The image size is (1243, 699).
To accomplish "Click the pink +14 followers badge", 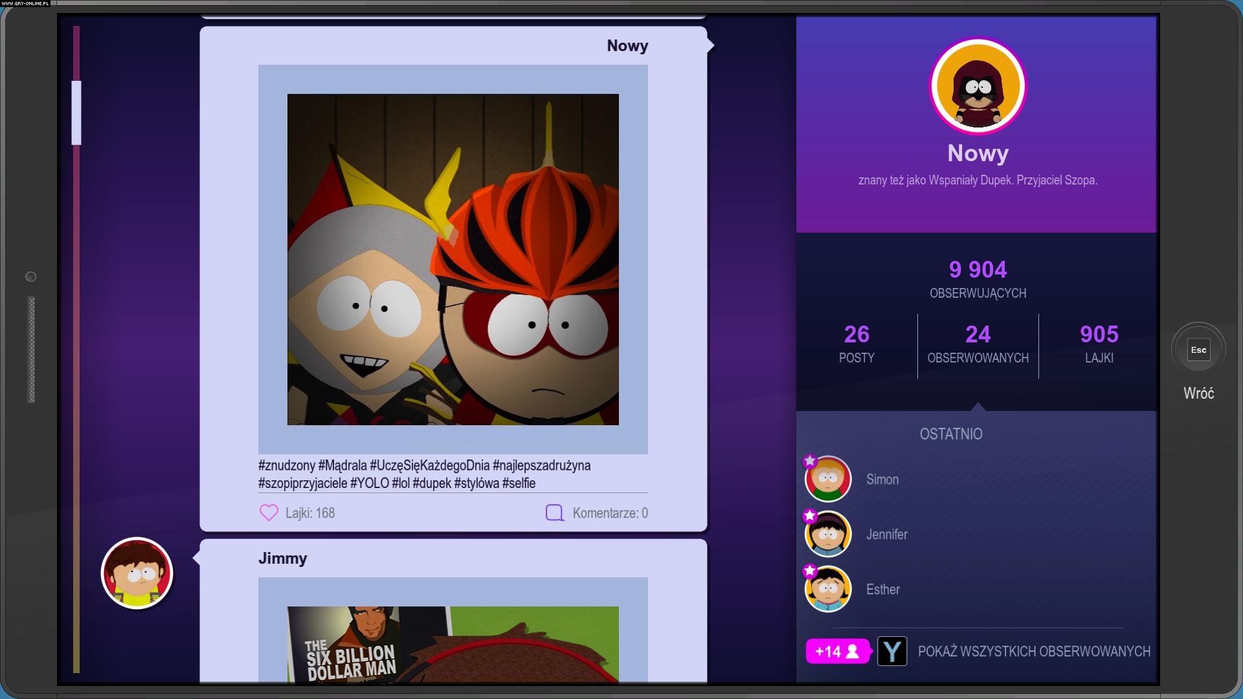I will (838, 651).
